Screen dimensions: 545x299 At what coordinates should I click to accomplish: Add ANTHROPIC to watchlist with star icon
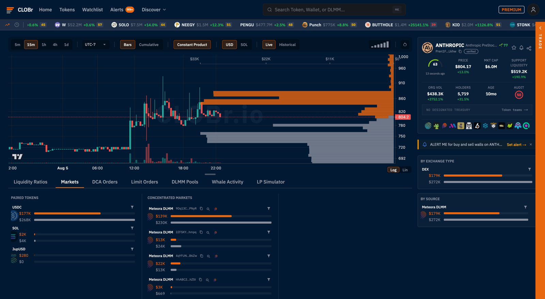pyautogui.click(x=514, y=48)
